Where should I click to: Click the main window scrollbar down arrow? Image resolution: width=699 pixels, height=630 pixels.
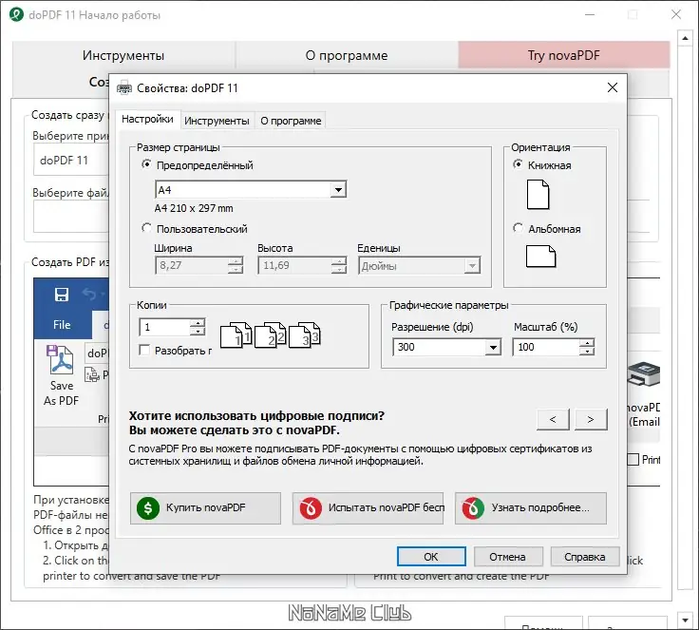click(685, 620)
